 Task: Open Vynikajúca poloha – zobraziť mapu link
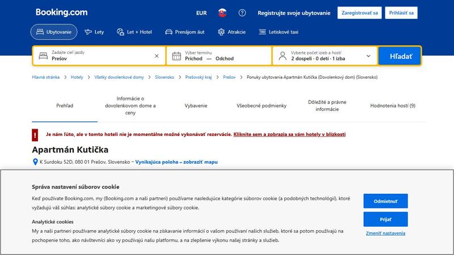[x=176, y=162]
